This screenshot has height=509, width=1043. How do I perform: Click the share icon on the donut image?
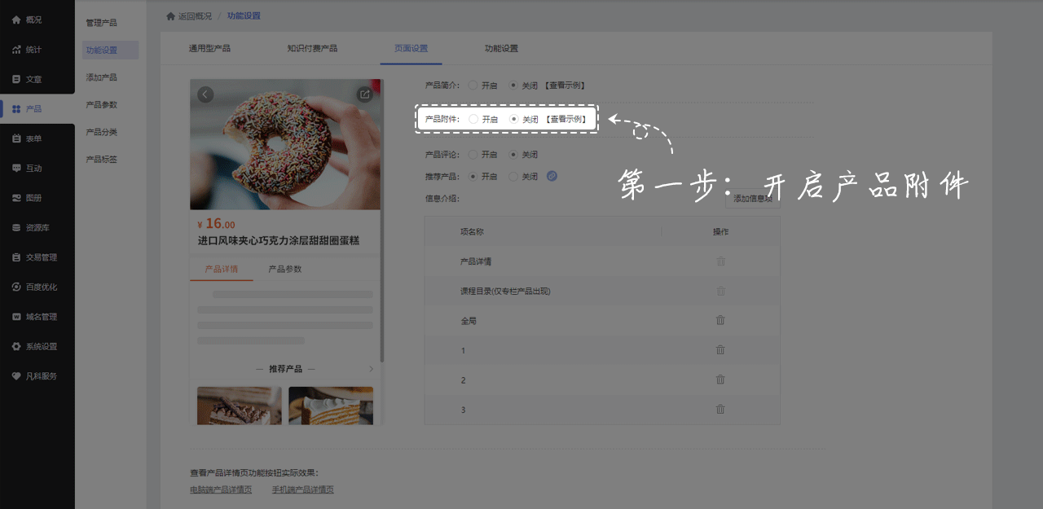(365, 94)
